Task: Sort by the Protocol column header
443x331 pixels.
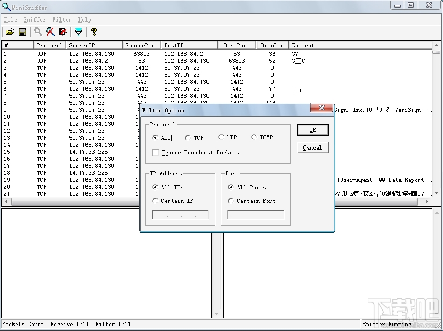Action: (49, 45)
